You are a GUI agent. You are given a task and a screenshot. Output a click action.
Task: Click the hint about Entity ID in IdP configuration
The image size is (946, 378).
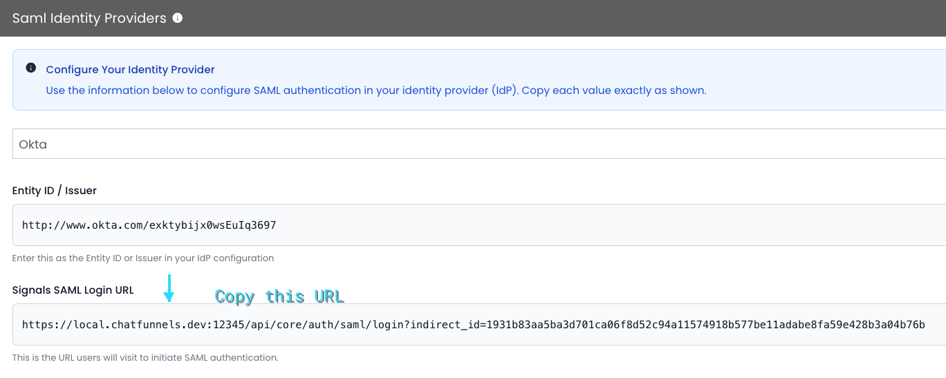143,258
